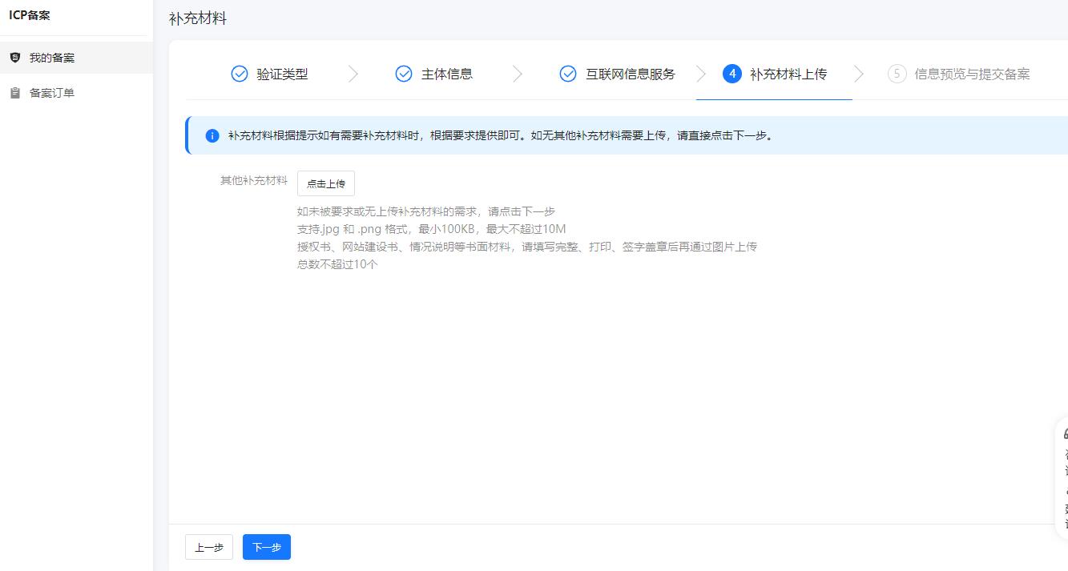
Task: Click the clipboard icon beside 备案订单
Action: coord(14,93)
